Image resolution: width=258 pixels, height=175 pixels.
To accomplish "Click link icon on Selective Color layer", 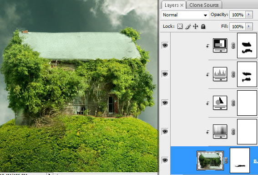I will (233, 46).
